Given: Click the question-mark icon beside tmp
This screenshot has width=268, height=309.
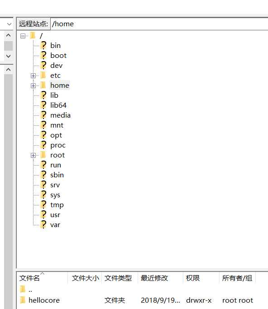Looking at the screenshot, I should tap(43, 205).
